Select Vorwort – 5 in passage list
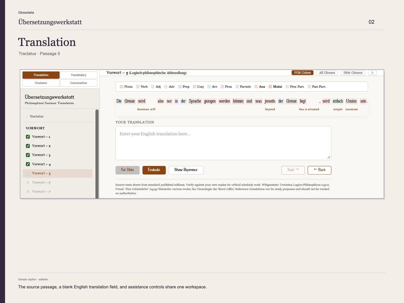 click(57, 173)
